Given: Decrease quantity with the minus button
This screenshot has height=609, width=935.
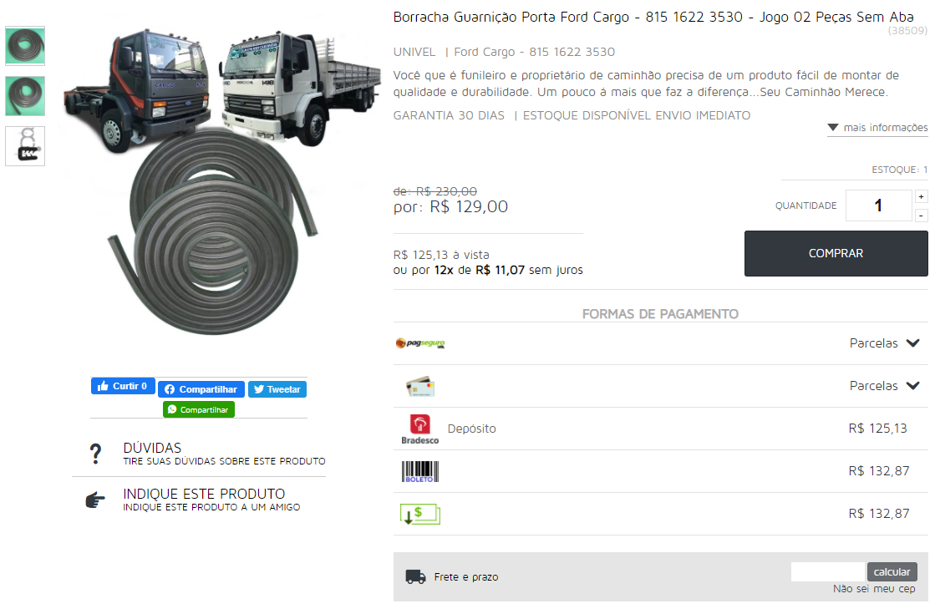Looking at the screenshot, I should [922, 216].
